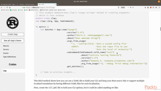Jump to Macros section
Viewport: 161px width, 91px height.
click(x=6, y=46)
